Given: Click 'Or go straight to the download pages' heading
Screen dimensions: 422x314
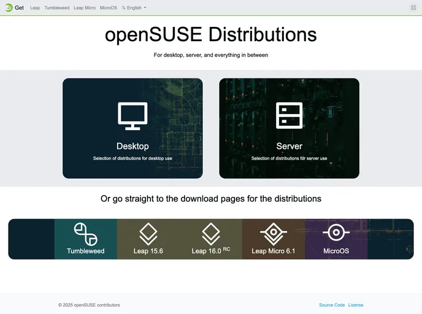Looking at the screenshot, I should coord(211,199).
